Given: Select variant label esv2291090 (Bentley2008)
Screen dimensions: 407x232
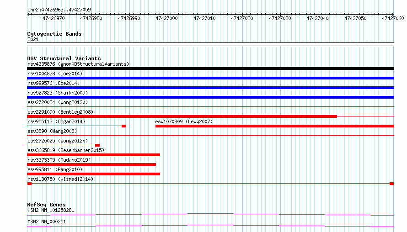Looking at the screenshot, I should pyautogui.click(x=60, y=112).
